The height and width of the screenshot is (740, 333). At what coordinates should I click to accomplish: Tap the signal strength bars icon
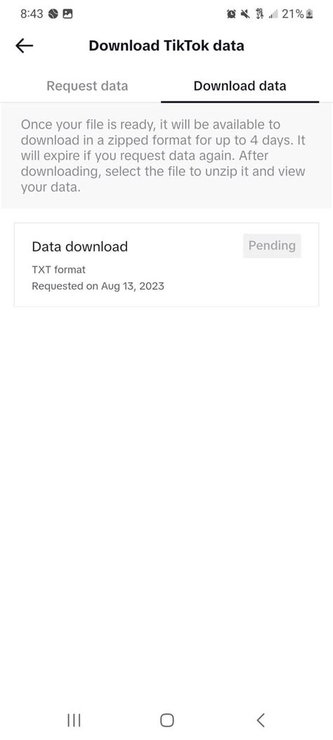pyautogui.click(x=273, y=15)
